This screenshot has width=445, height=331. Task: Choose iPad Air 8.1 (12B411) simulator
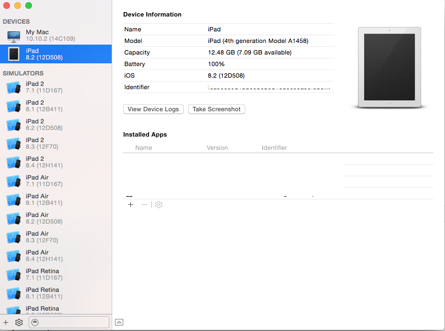point(56,200)
